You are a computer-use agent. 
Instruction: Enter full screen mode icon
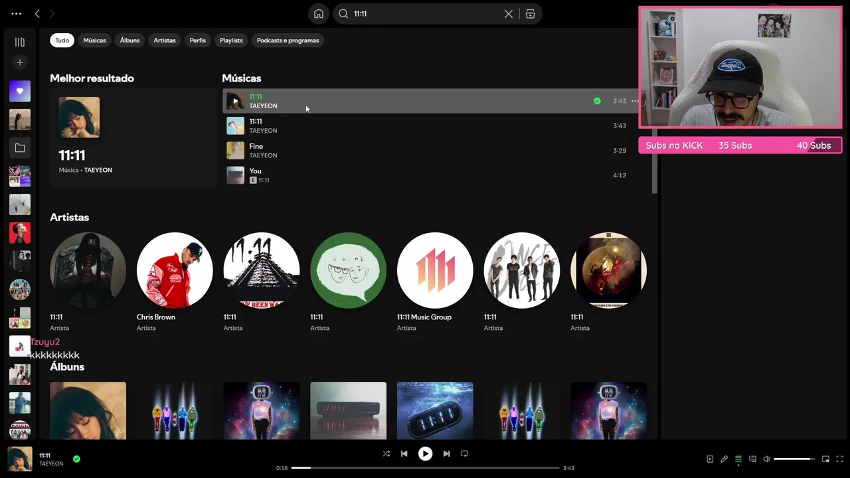[840, 459]
